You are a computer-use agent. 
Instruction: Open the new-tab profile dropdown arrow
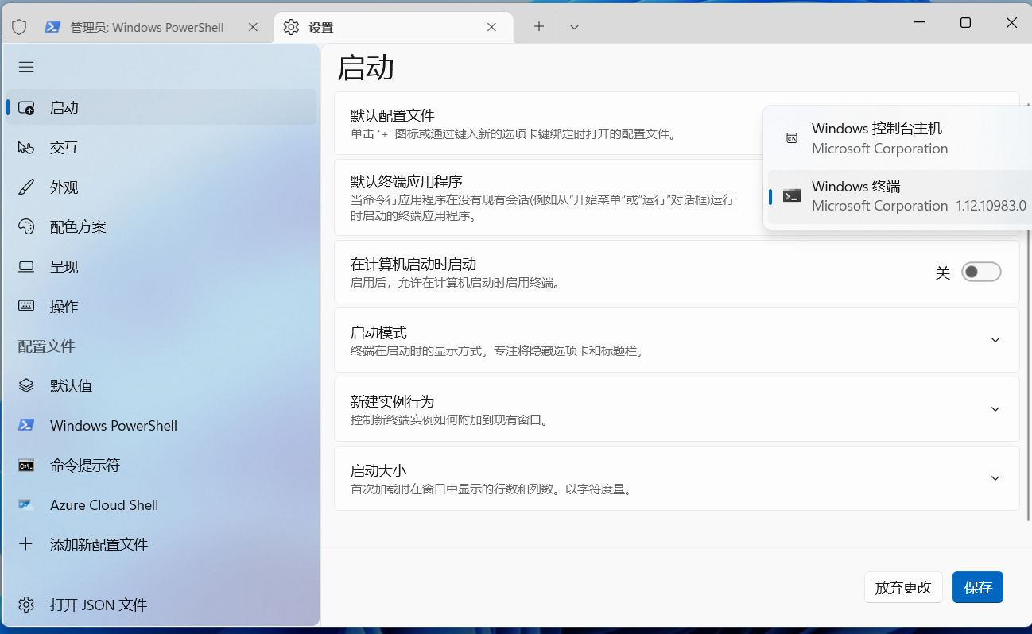[574, 26]
